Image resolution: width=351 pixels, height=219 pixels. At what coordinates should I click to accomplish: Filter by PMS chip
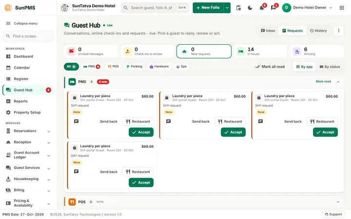[92, 67]
